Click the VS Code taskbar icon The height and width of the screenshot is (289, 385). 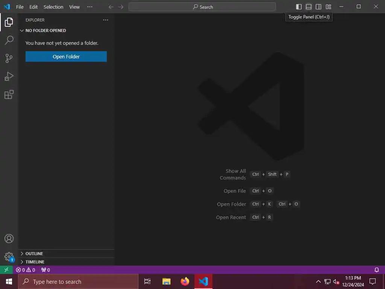pyautogui.click(x=203, y=281)
